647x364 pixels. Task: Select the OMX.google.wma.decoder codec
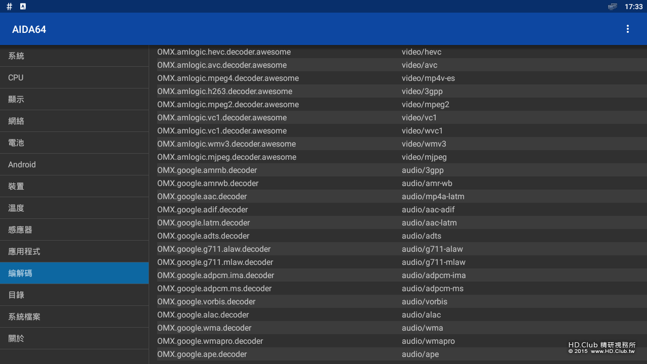point(402,328)
